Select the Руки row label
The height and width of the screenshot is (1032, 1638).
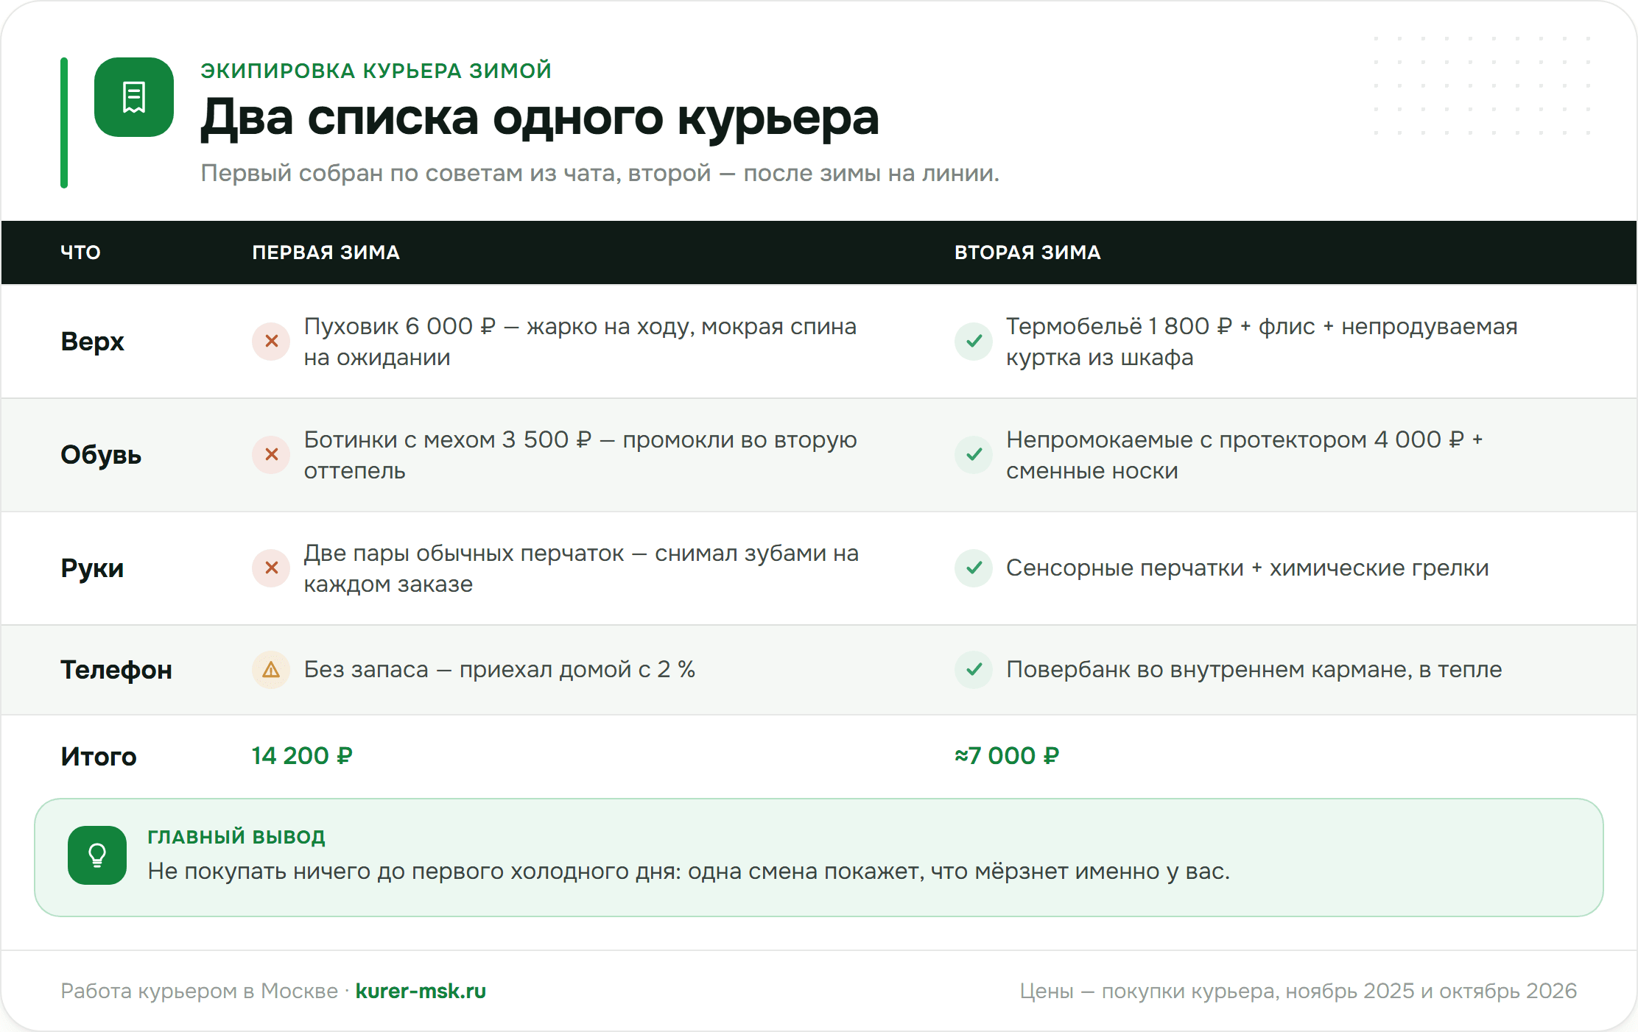[x=92, y=568]
